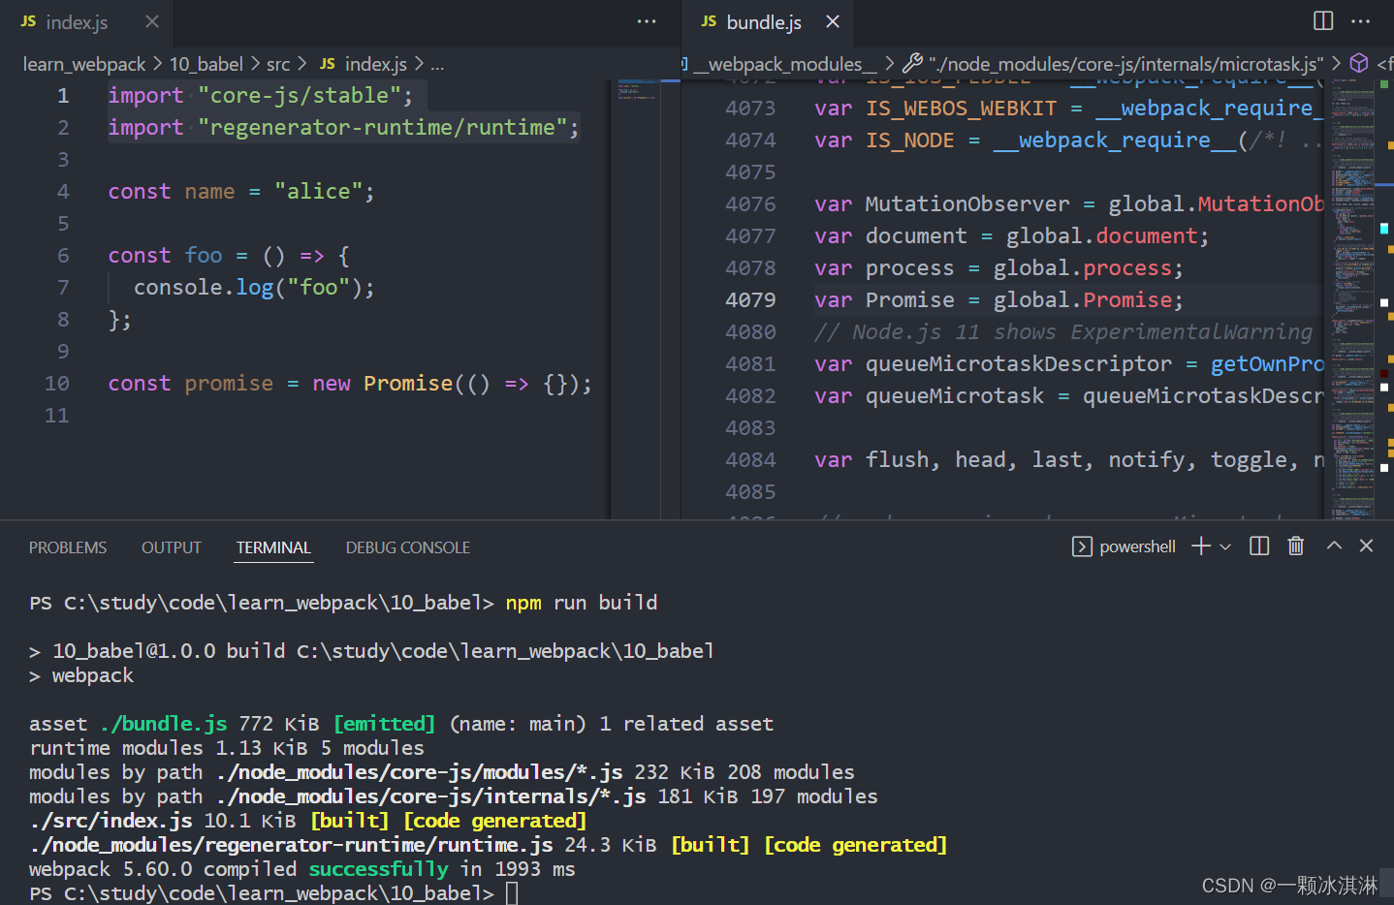Screen dimensions: 1394x905
Task: Click the regenerator-runtime/runtime.js terminal path
Action: [291, 845]
